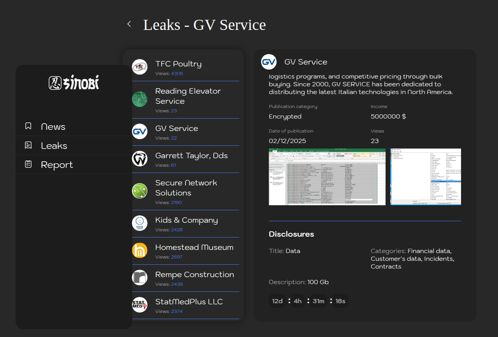Click the Secure Network Solutions green logo
The image size is (498, 337).
coord(140,191)
